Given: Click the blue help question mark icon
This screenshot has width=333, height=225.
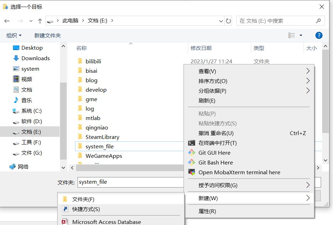Looking at the screenshot, I should point(319,35).
